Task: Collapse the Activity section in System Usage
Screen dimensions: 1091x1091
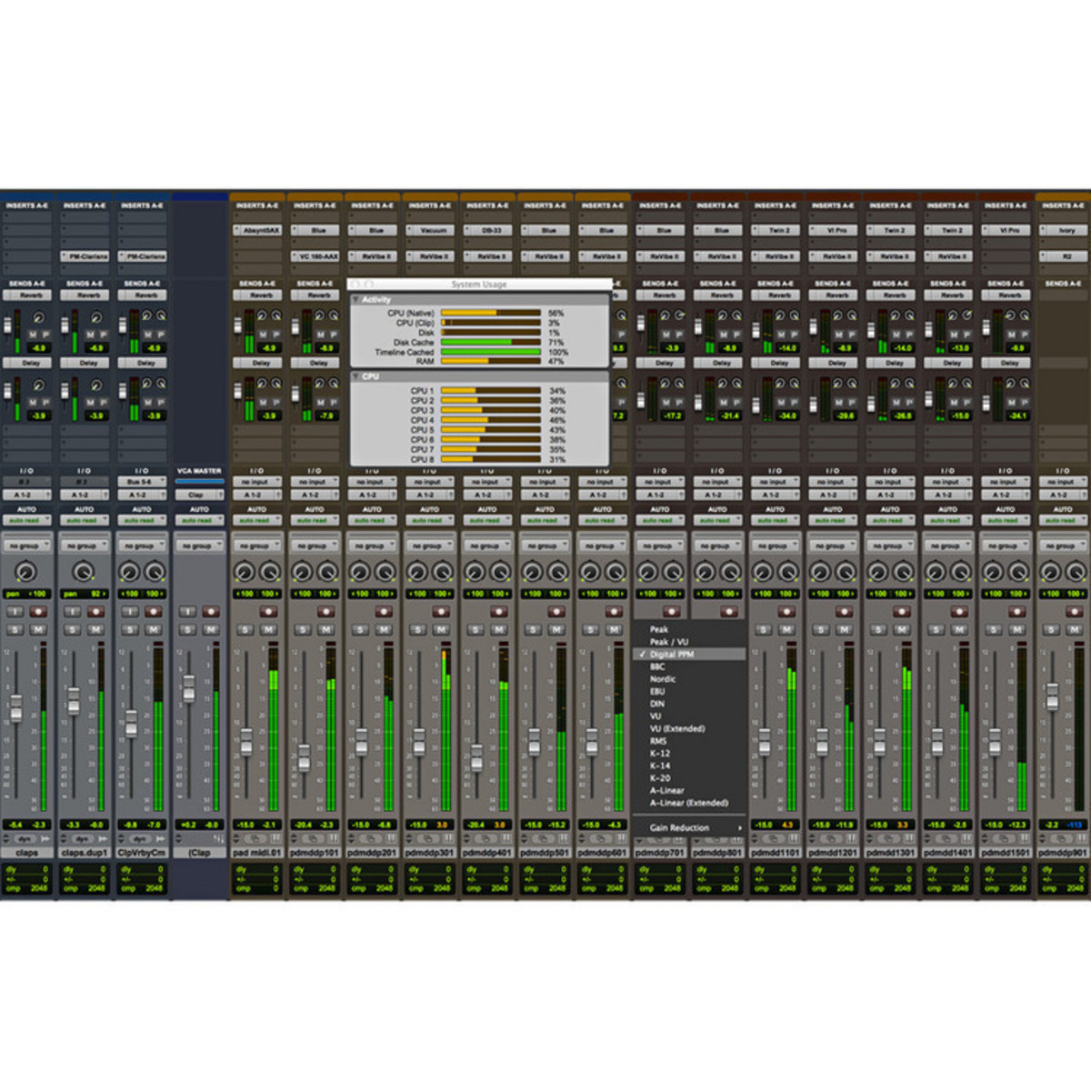Action: pyautogui.click(x=356, y=299)
